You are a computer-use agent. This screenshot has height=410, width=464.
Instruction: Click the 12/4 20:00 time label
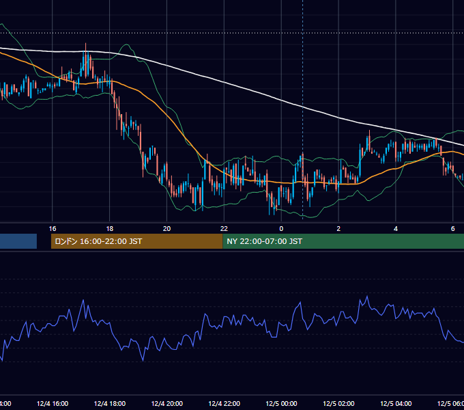(167, 403)
